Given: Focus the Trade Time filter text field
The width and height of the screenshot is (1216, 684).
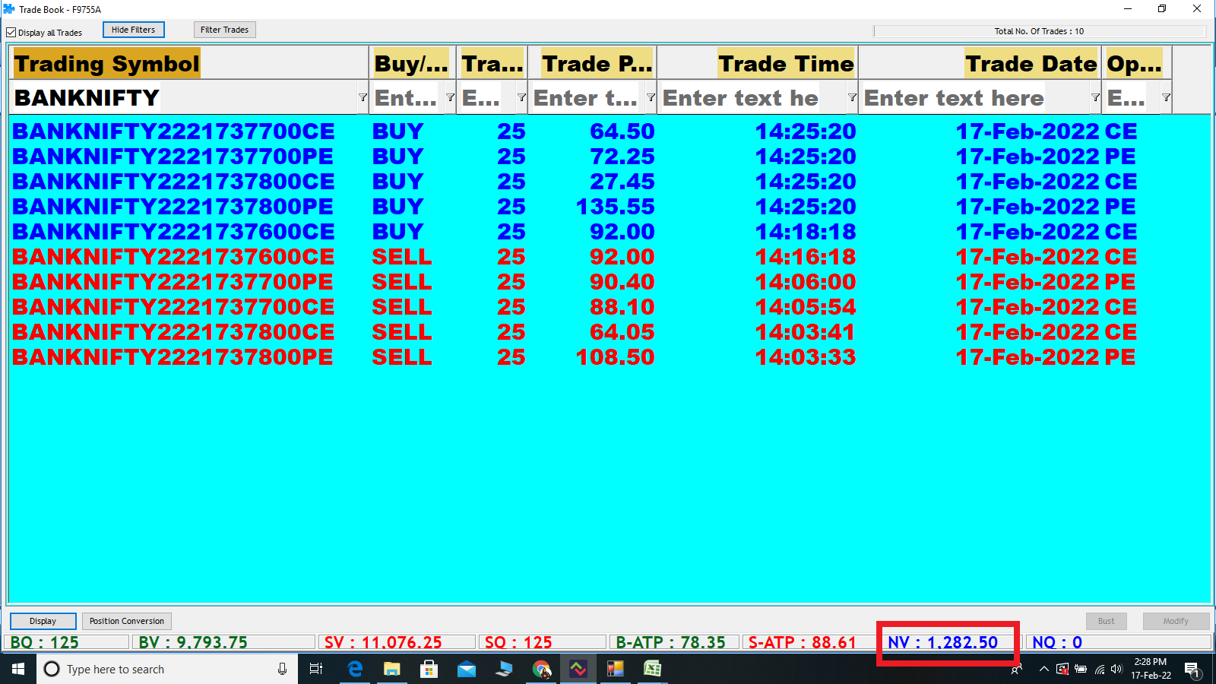Looking at the screenshot, I should click(x=753, y=97).
